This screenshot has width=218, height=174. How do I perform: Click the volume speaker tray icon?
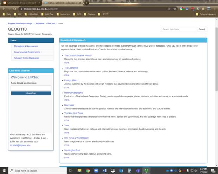click(x=196, y=170)
